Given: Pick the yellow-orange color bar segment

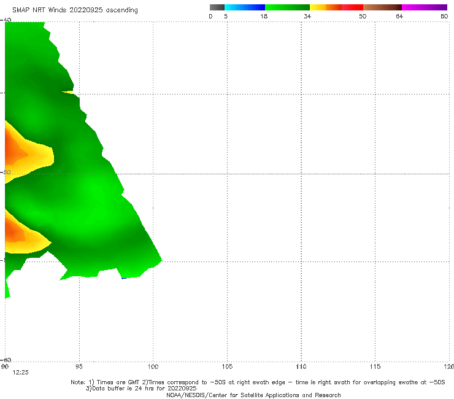Looking at the screenshot, I should click(326, 7).
